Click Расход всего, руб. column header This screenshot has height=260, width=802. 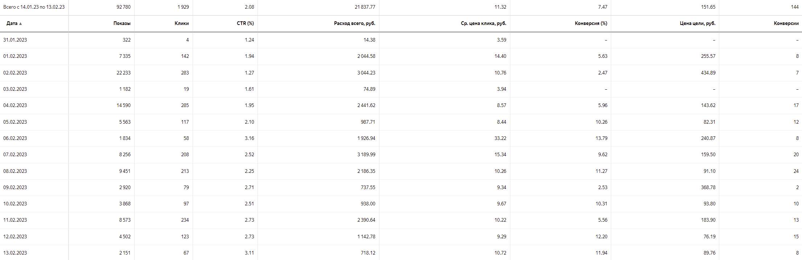tap(354, 24)
